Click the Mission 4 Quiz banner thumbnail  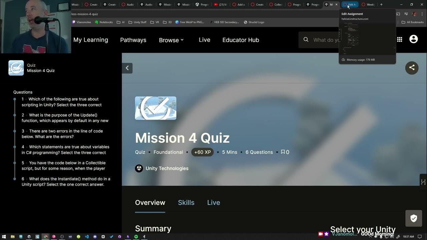[155, 108]
